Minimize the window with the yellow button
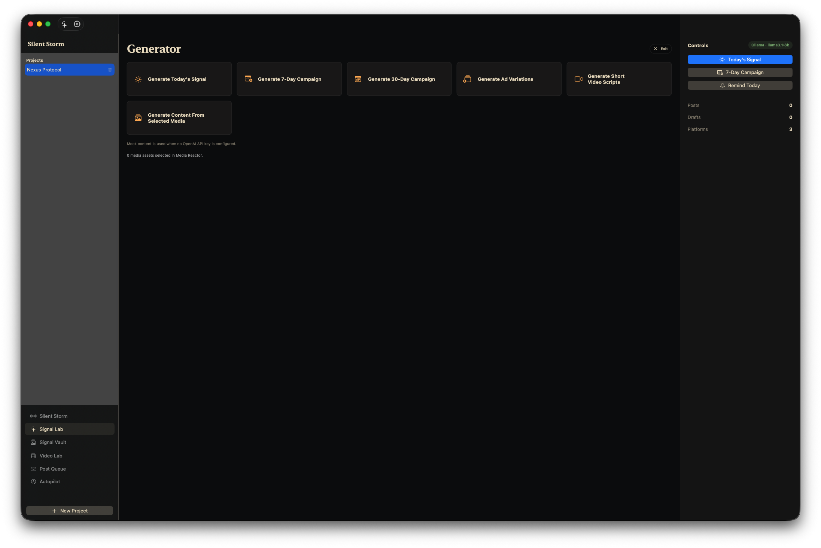The image size is (821, 548). (x=39, y=24)
